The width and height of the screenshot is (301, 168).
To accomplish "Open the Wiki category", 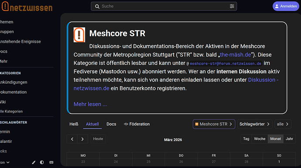I will [x=3, y=102].
